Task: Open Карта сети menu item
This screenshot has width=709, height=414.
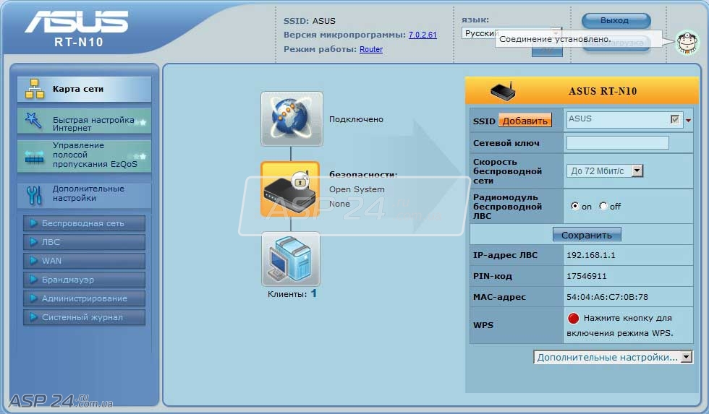Action: pos(84,89)
